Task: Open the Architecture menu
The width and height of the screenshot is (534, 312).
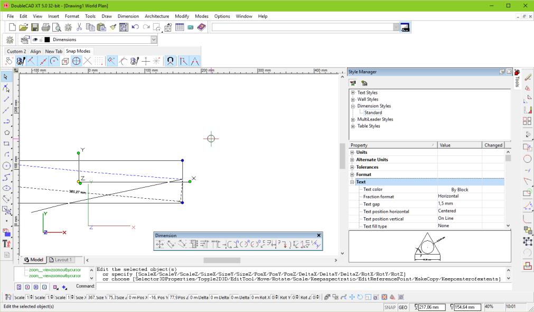Action: [157, 16]
